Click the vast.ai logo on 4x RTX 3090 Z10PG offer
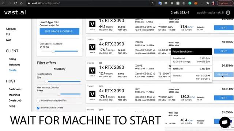The width and height of the screenshot is (234, 131). [x=93, y=48]
